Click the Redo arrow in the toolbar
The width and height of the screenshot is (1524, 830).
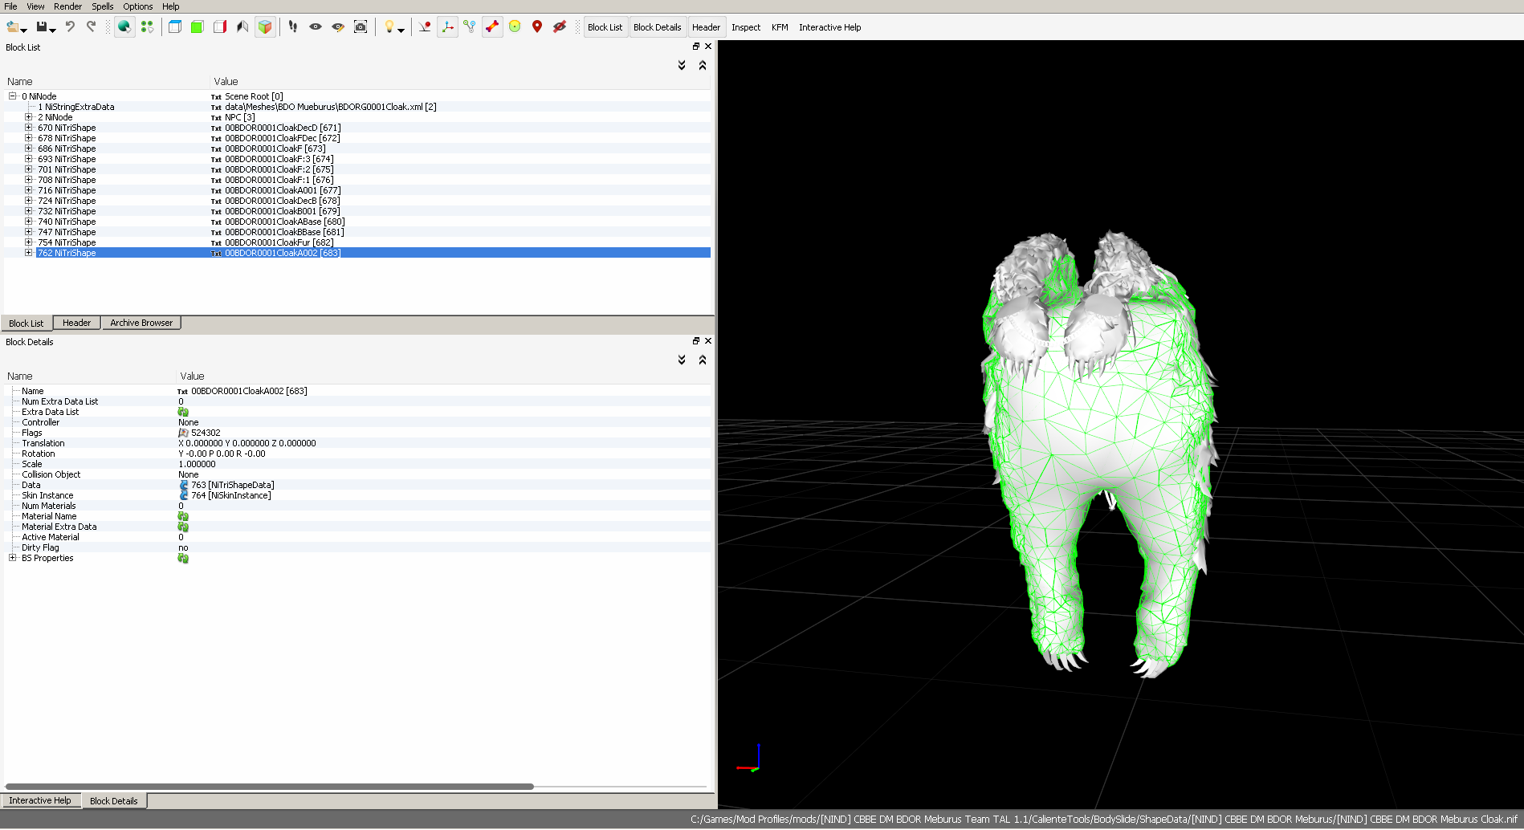tap(91, 26)
